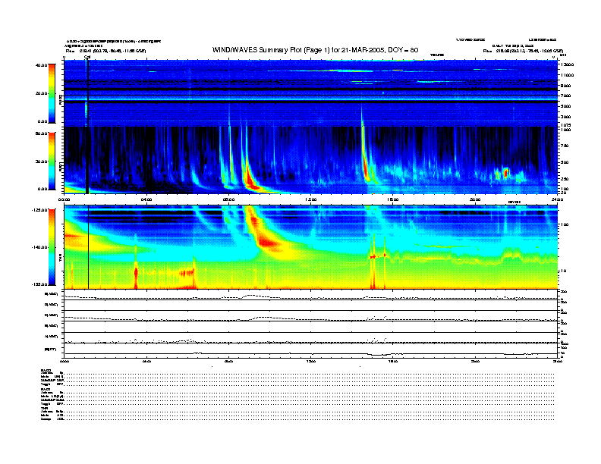Click the 1075 frequency axis label

[566, 125]
